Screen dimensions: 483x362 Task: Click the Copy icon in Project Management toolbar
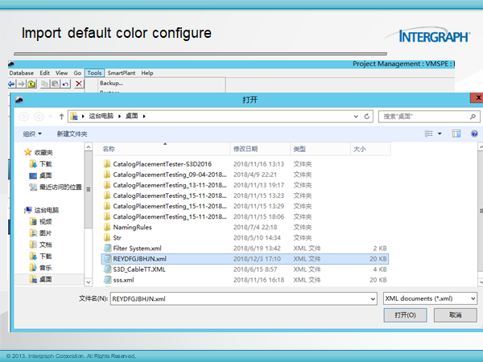[45, 84]
